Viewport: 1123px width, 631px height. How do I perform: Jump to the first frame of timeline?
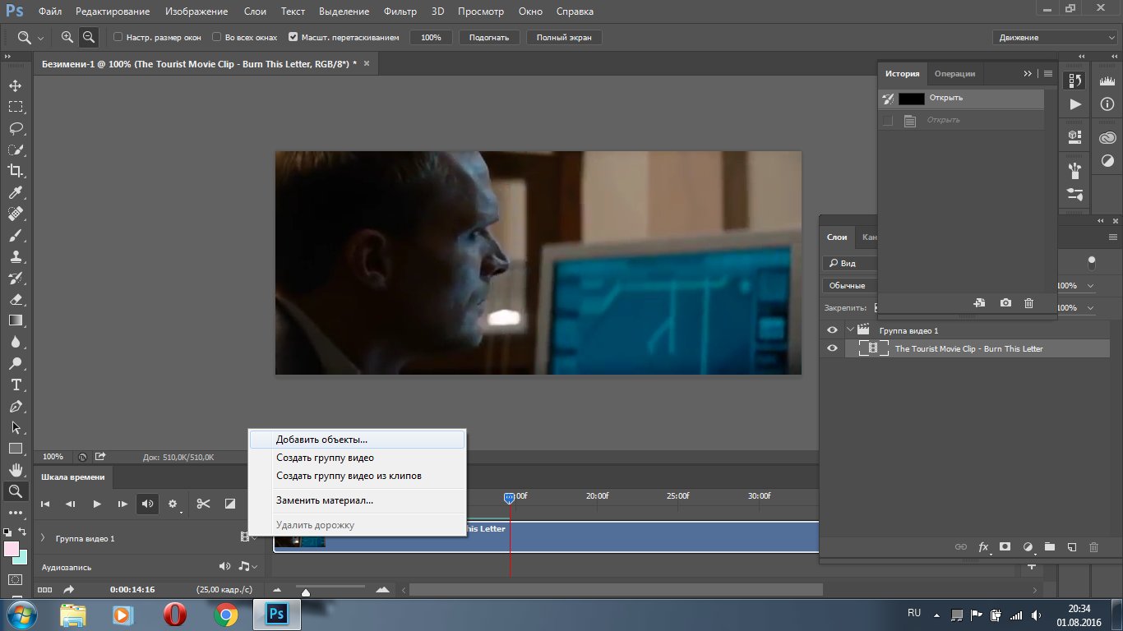45,504
